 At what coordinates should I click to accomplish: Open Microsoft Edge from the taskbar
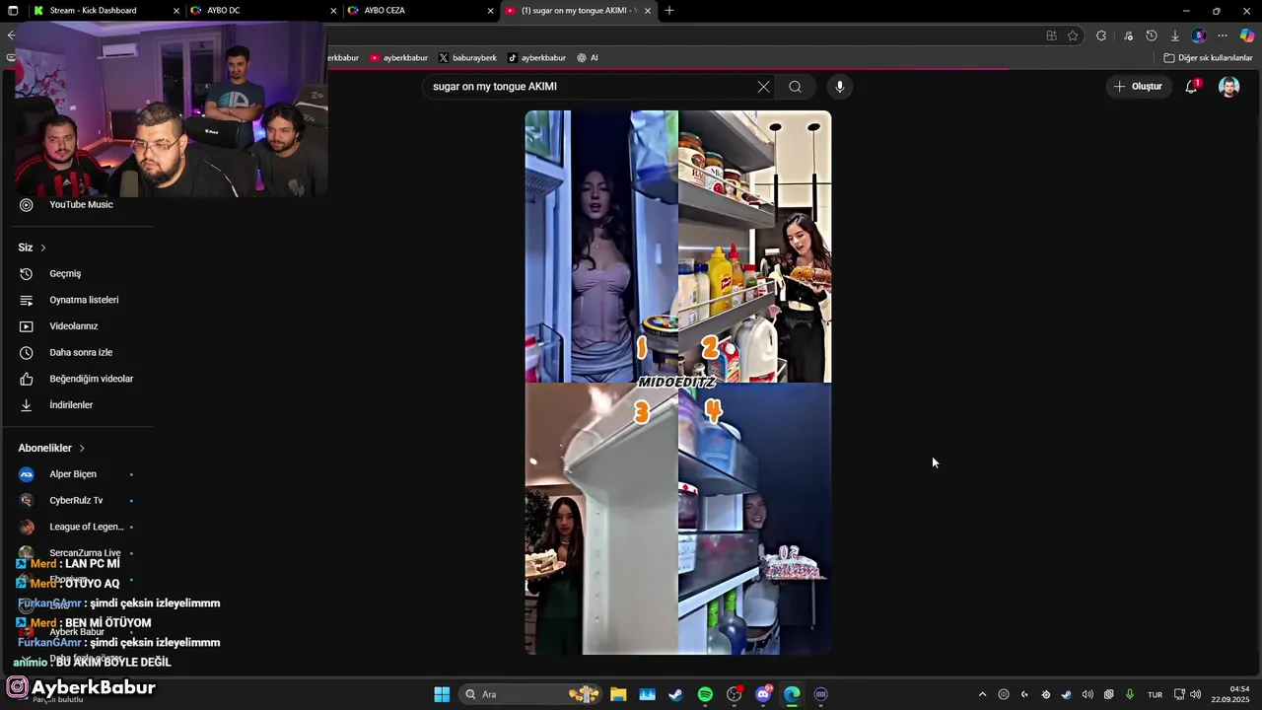point(792,694)
